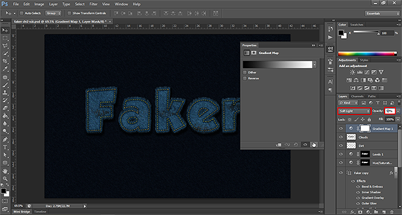Click the layer Opacity input field

(390, 111)
